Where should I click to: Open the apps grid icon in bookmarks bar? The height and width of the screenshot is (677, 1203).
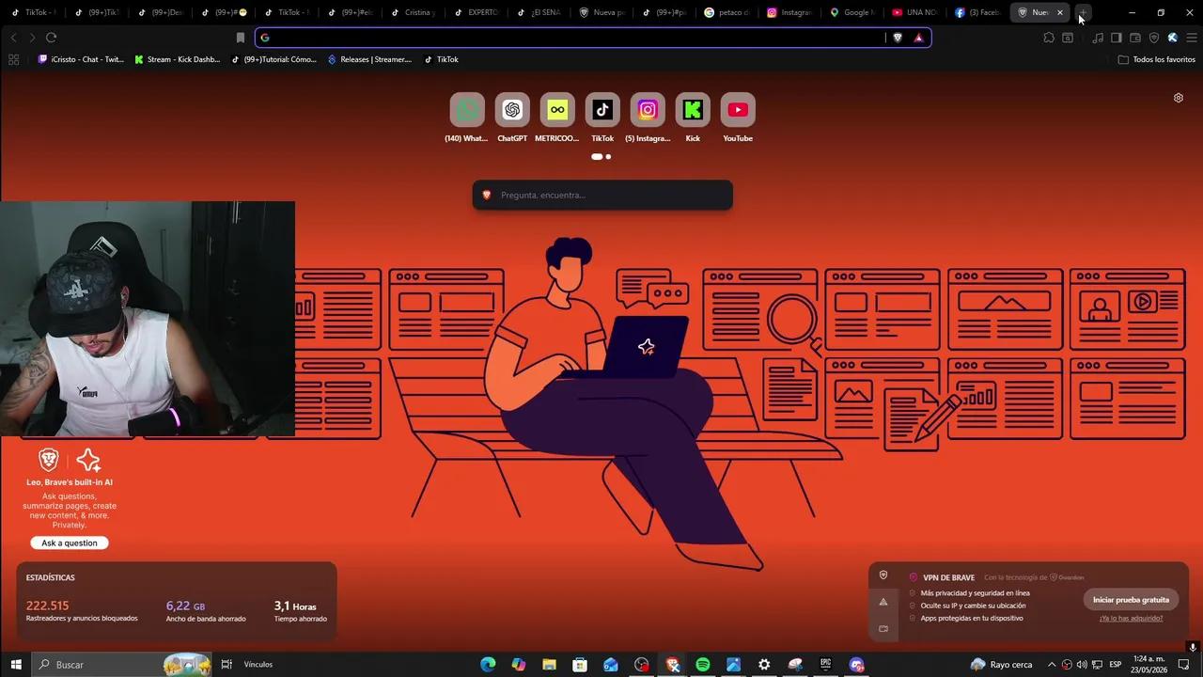click(x=13, y=59)
